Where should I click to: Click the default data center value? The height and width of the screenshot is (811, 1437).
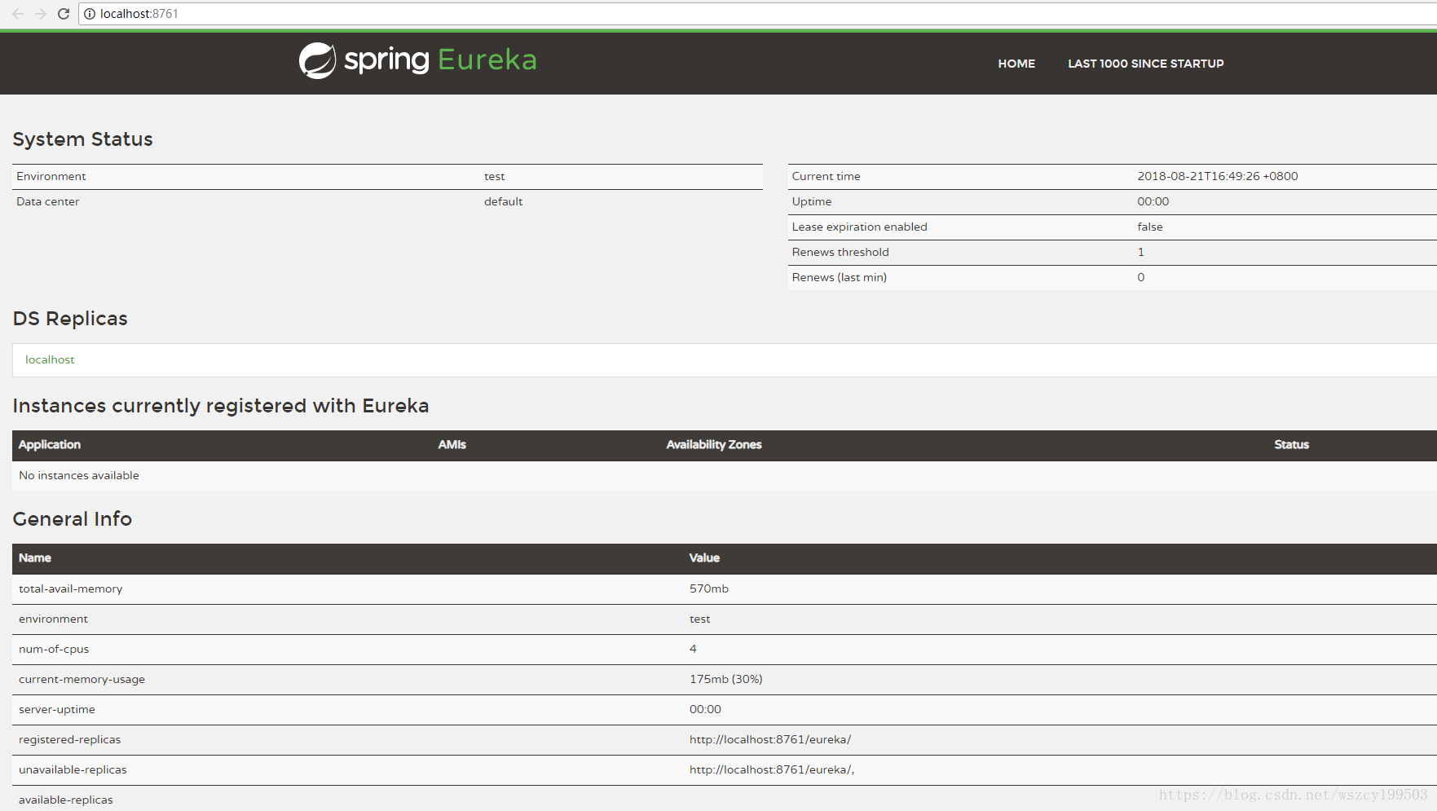coord(503,201)
